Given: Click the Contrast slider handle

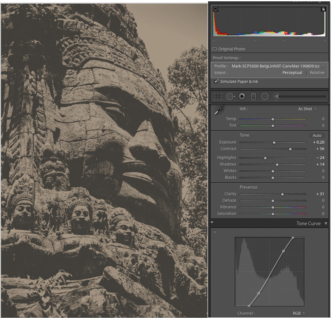Looking at the screenshot, I should [x=290, y=149].
